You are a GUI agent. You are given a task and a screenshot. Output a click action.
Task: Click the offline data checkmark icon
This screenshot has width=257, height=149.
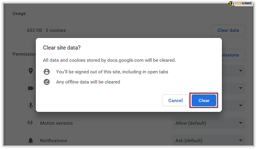click(47, 82)
